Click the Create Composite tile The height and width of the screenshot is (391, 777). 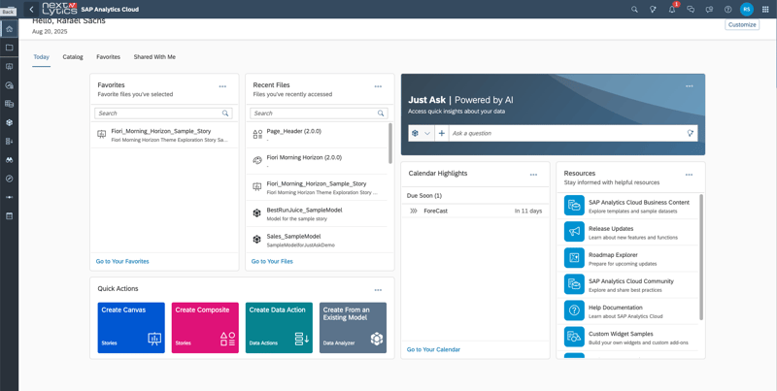pyautogui.click(x=205, y=328)
